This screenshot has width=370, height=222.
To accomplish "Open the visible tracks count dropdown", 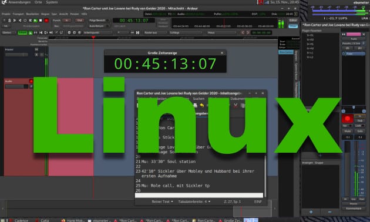I will [x=123, y=32].
